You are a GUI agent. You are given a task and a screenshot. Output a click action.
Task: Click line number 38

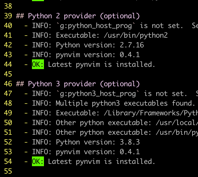point(8,6)
